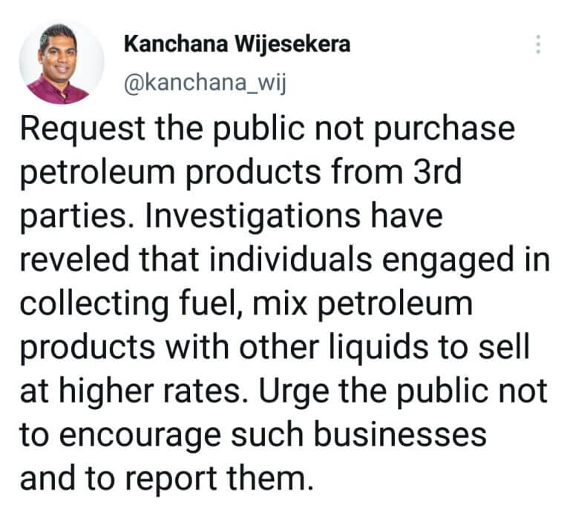Image resolution: width=570 pixels, height=513 pixels.
Task: Click the word "encourage" in the tweet
Action: [140, 434]
